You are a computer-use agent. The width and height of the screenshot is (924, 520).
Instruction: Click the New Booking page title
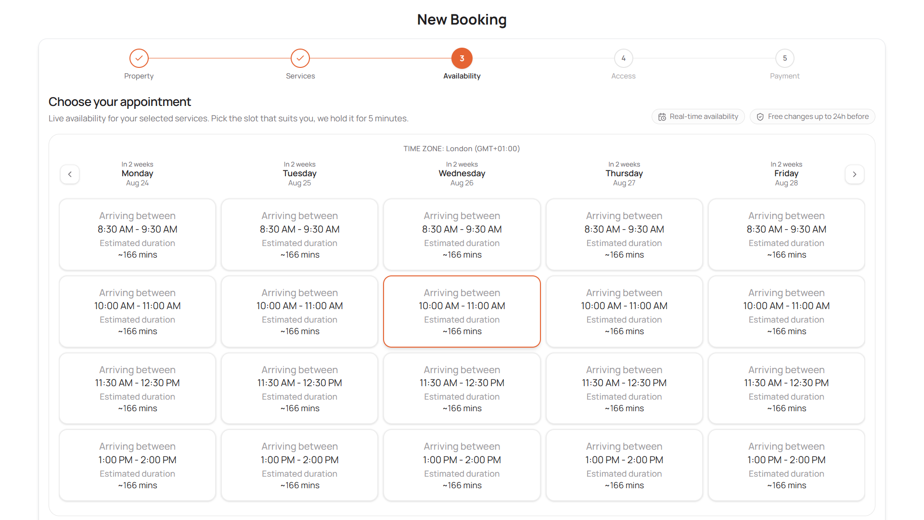[x=462, y=20]
